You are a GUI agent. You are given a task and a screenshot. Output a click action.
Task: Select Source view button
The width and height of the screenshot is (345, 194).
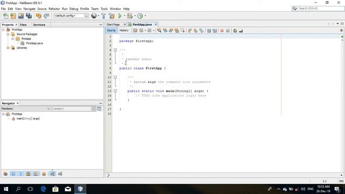pos(111,30)
